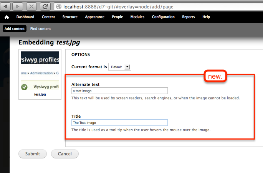263x173 pixels.
Task: Click the green checkmark icon in the thumbnail
Action: pos(24,87)
